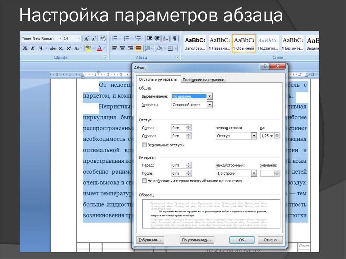Enable the Зеркальные отступы checkbox
Screen dimensions: 346x259
click(145, 145)
